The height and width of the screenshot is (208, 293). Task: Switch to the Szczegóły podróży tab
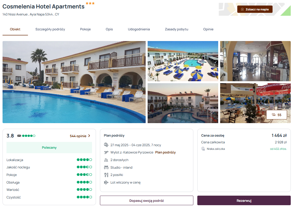tap(50, 30)
